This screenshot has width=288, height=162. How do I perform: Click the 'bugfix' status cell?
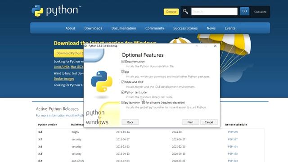(75, 132)
